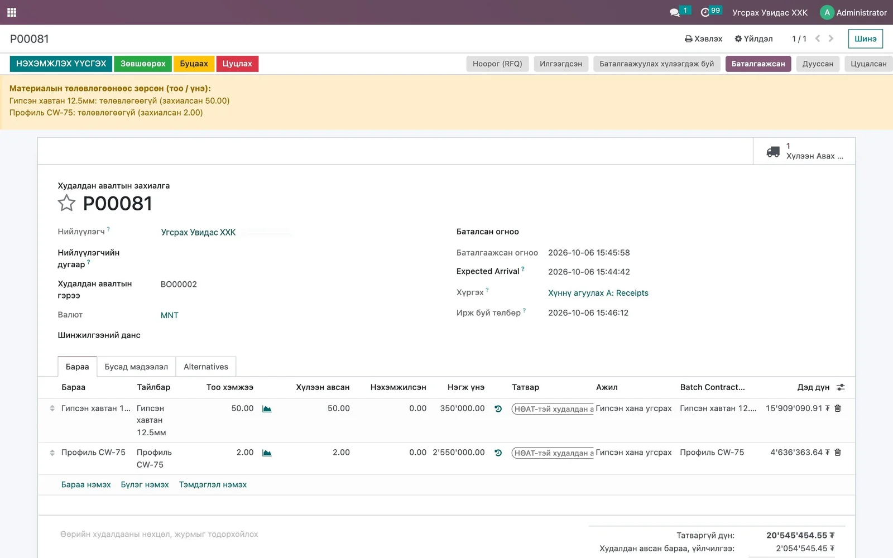
Task: Show forecast chart for Гипсэн хавтан row
Action: 267,409
